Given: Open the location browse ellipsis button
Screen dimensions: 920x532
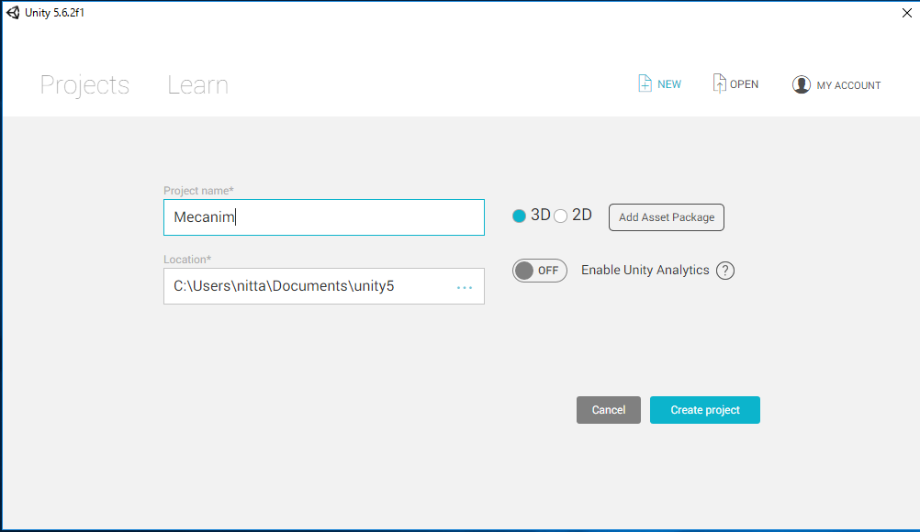Looking at the screenshot, I should click(x=465, y=287).
